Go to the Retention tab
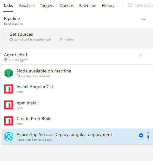Viewport: 153px width, 161px height. point(88,6)
